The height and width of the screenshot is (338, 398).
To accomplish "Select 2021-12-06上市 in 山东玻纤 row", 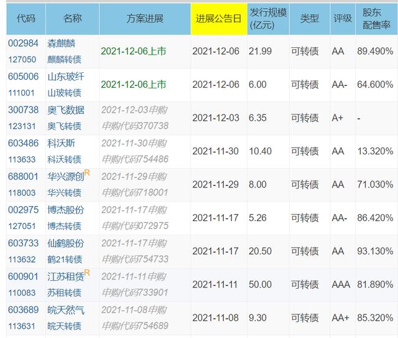I will click(x=134, y=85).
